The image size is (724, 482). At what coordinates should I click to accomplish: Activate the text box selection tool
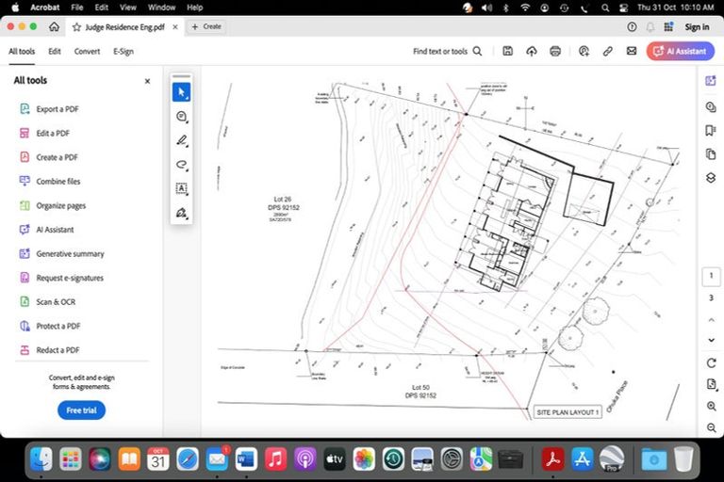182,188
